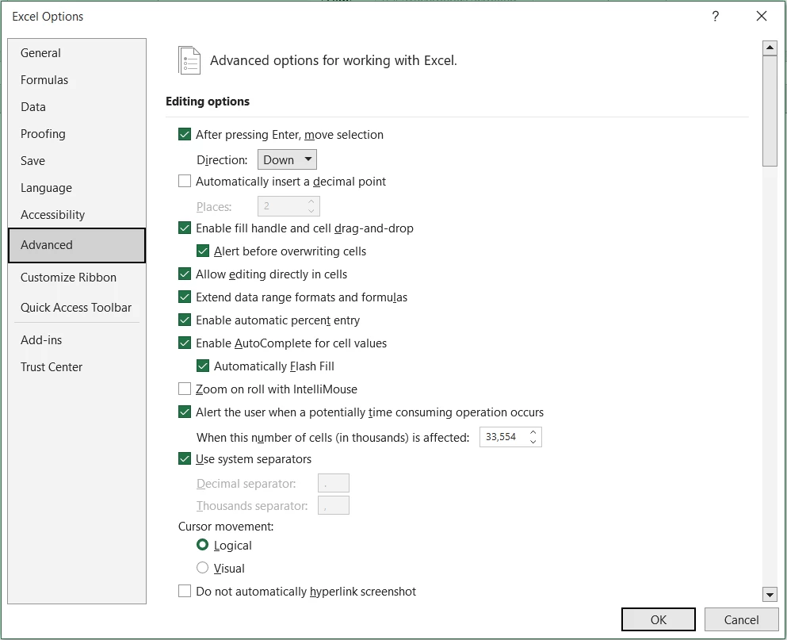The height and width of the screenshot is (640, 787).
Task: Confirm settings with the OK button
Action: tap(659, 619)
